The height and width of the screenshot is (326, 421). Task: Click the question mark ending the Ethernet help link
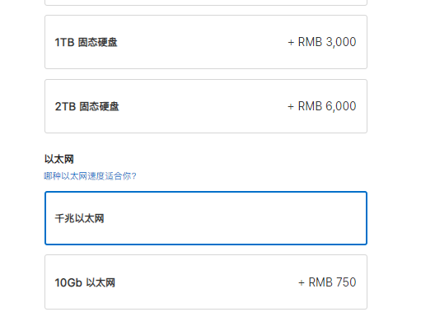pos(133,176)
